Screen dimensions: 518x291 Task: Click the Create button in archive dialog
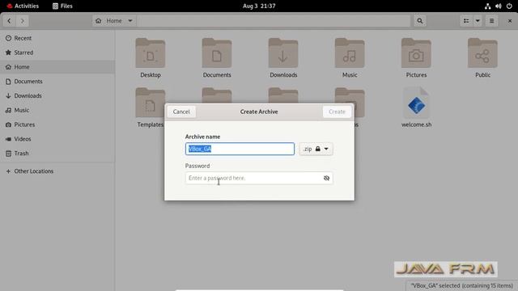(337, 112)
